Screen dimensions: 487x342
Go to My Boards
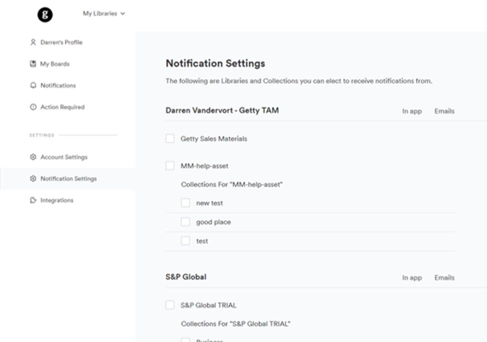54,64
